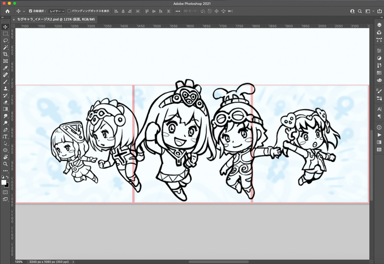Enable バウンディングボックスを表示 checkbox
Screen dimensions: 384x264
[x=69, y=11]
